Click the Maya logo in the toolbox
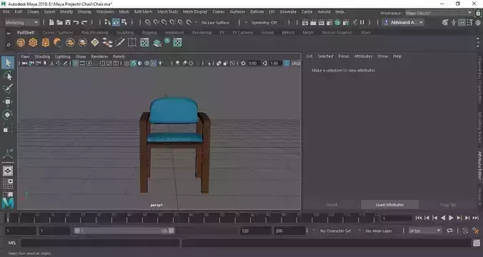483x257 pixels. [x=8, y=203]
